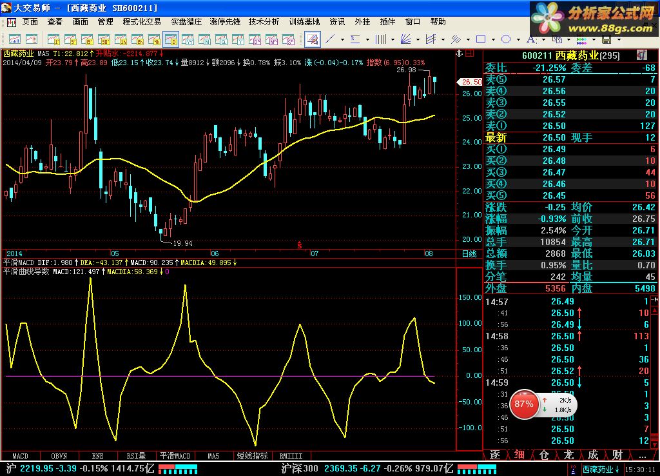Image resolution: width=660 pixels, height=476 pixels.
Task: Select the parallel lines drawing tool
Action: point(456,39)
